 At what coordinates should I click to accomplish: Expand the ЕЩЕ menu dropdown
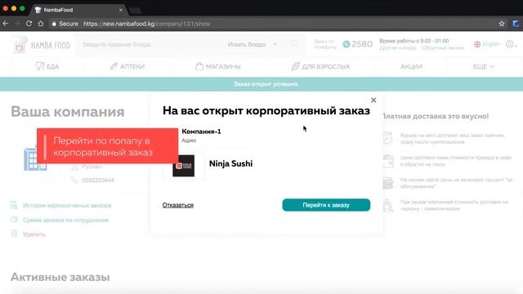click(484, 67)
